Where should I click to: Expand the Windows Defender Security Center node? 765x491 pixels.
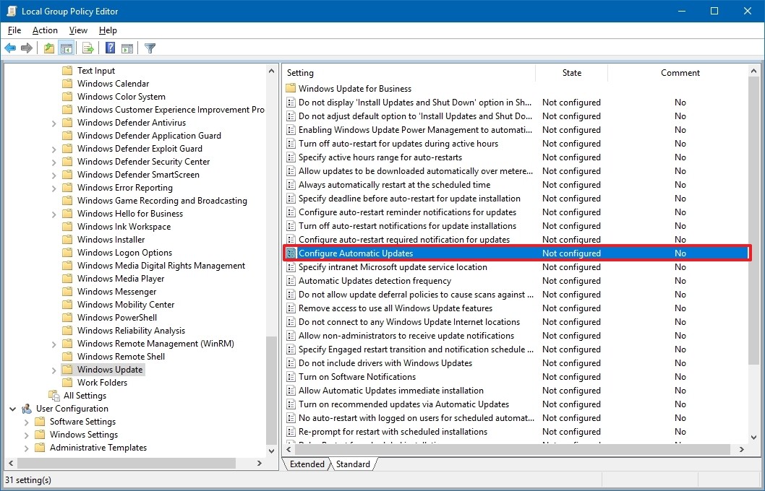pyautogui.click(x=54, y=162)
